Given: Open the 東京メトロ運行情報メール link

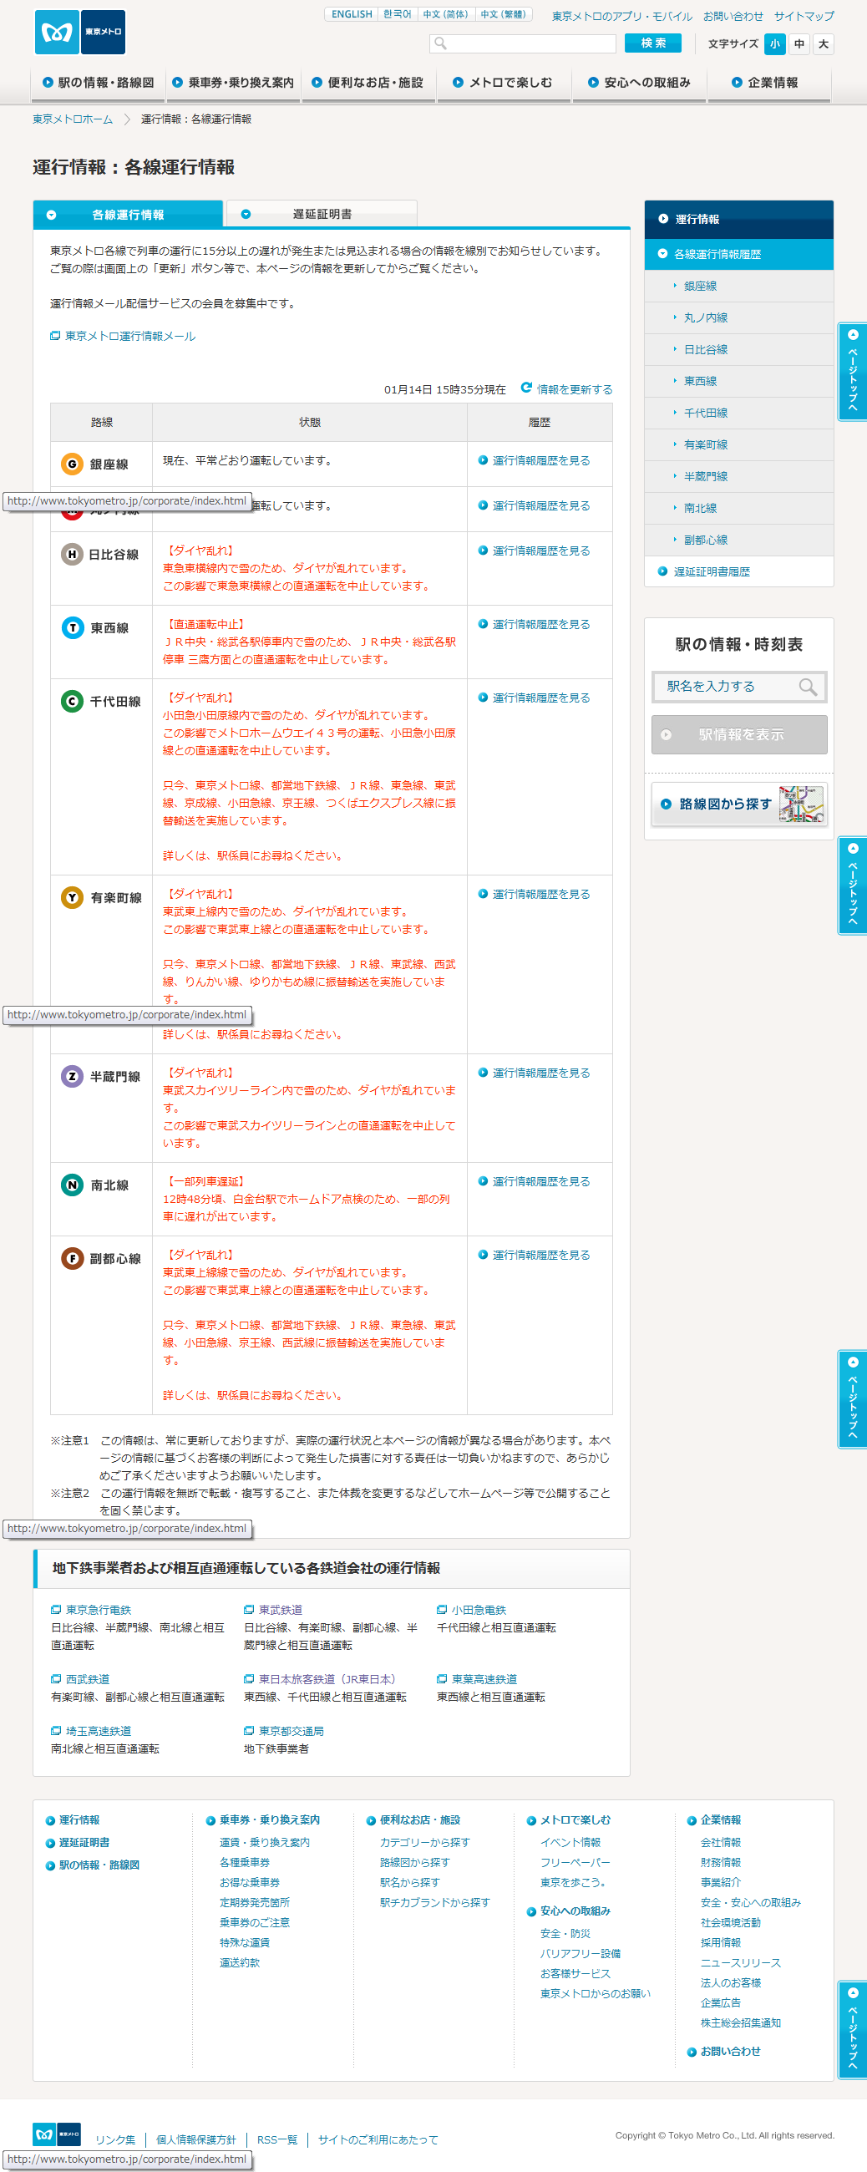Looking at the screenshot, I should (x=129, y=336).
